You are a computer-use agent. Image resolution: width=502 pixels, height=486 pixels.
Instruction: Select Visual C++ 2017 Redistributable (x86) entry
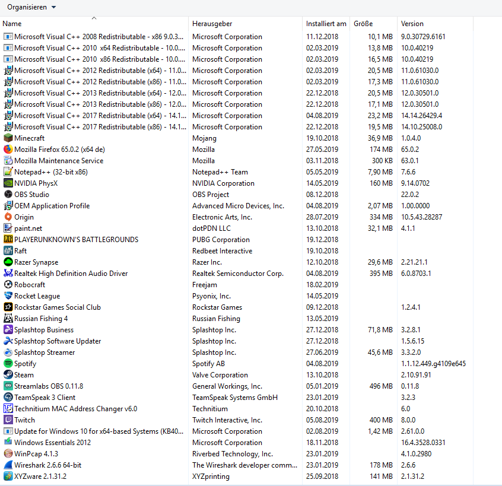pyautogui.click(x=100, y=127)
